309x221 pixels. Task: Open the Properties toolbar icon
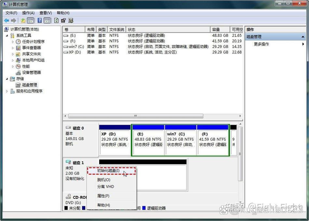point(63,20)
